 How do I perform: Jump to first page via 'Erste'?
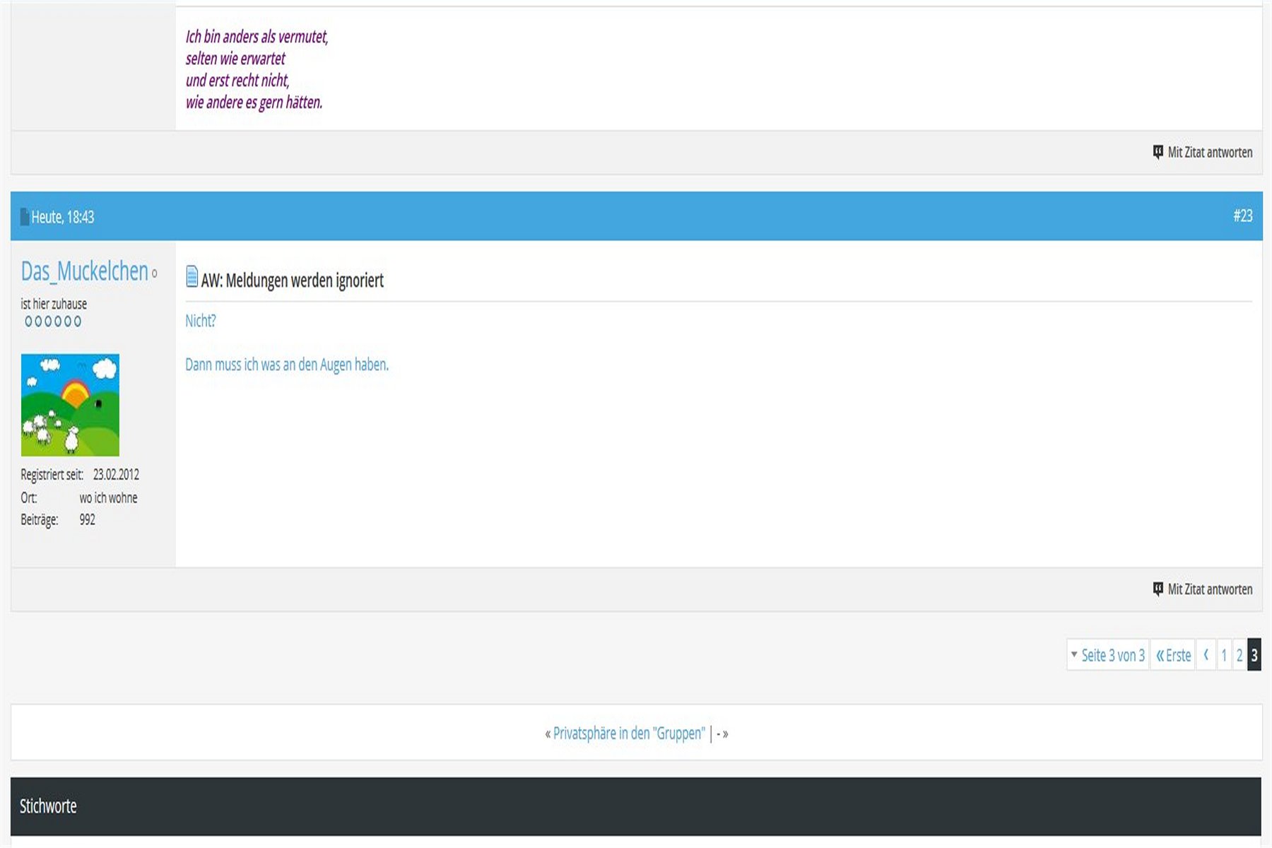coord(1173,655)
